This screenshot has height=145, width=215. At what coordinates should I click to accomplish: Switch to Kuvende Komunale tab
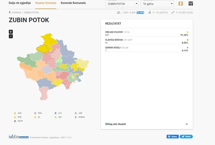click(73, 3)
